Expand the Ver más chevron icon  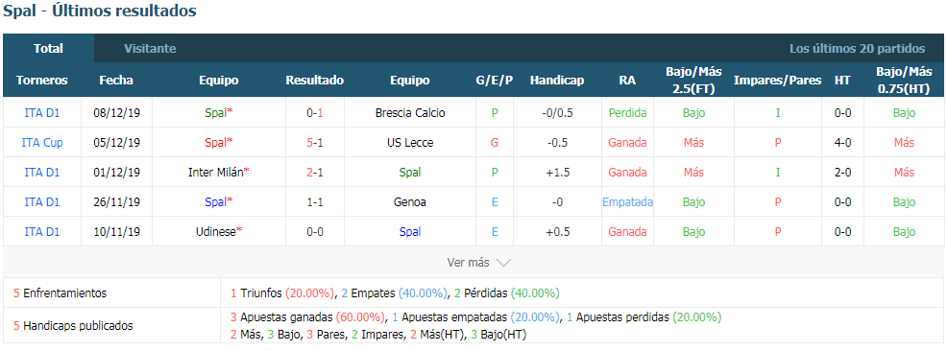pos(503,263)
